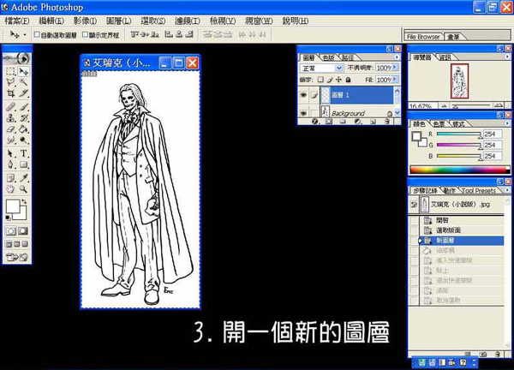Viewport: 514px width, 370px height.
Task: Click R value input field
Action: tap(493, 134)
